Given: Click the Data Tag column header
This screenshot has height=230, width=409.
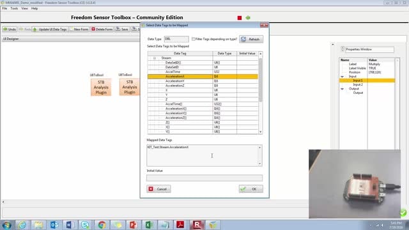Looking at the screenshot, I should coord(180,54).
